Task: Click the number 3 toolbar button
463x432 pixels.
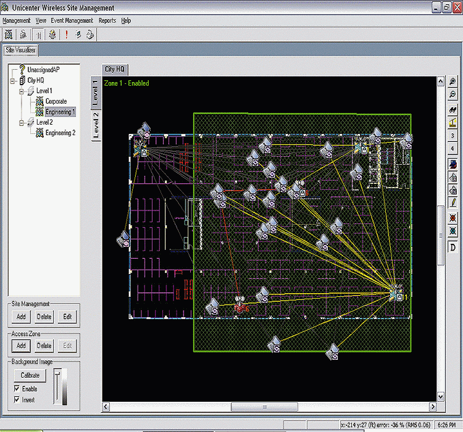Action: (x=453, y=136)
